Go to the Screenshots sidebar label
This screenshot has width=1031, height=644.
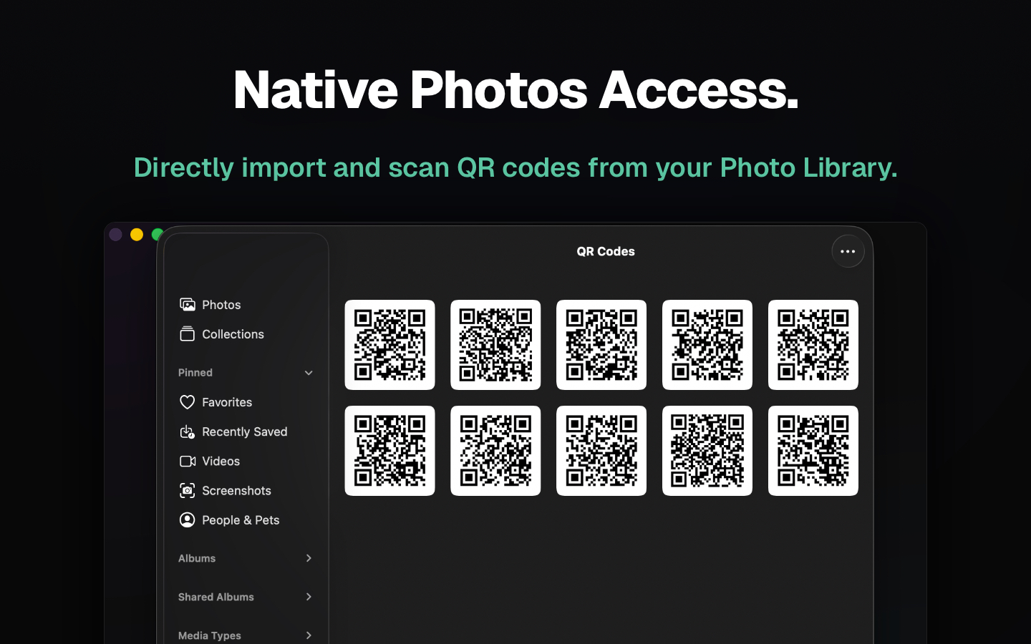(x=236, y=491)
